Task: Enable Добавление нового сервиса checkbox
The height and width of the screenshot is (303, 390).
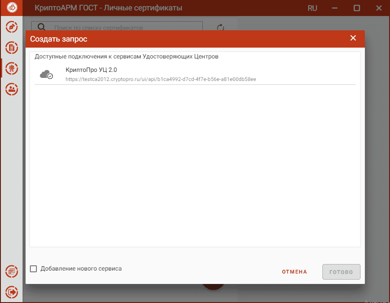Action: (33, 269)
